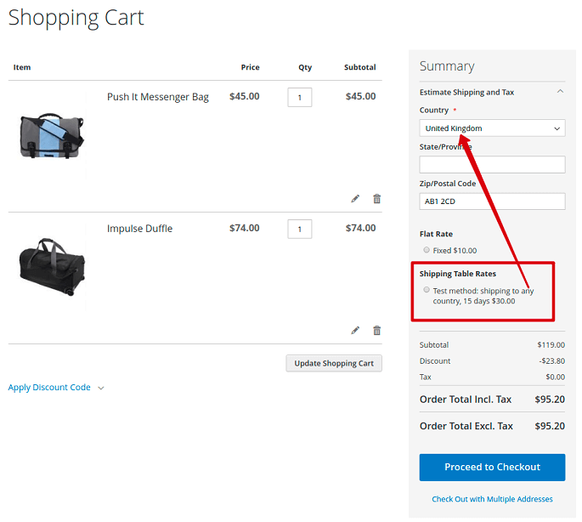Click quantity box for Push It Messenger Bag
This screenshot has width=582, height=522.
click(x=300, y=97)
